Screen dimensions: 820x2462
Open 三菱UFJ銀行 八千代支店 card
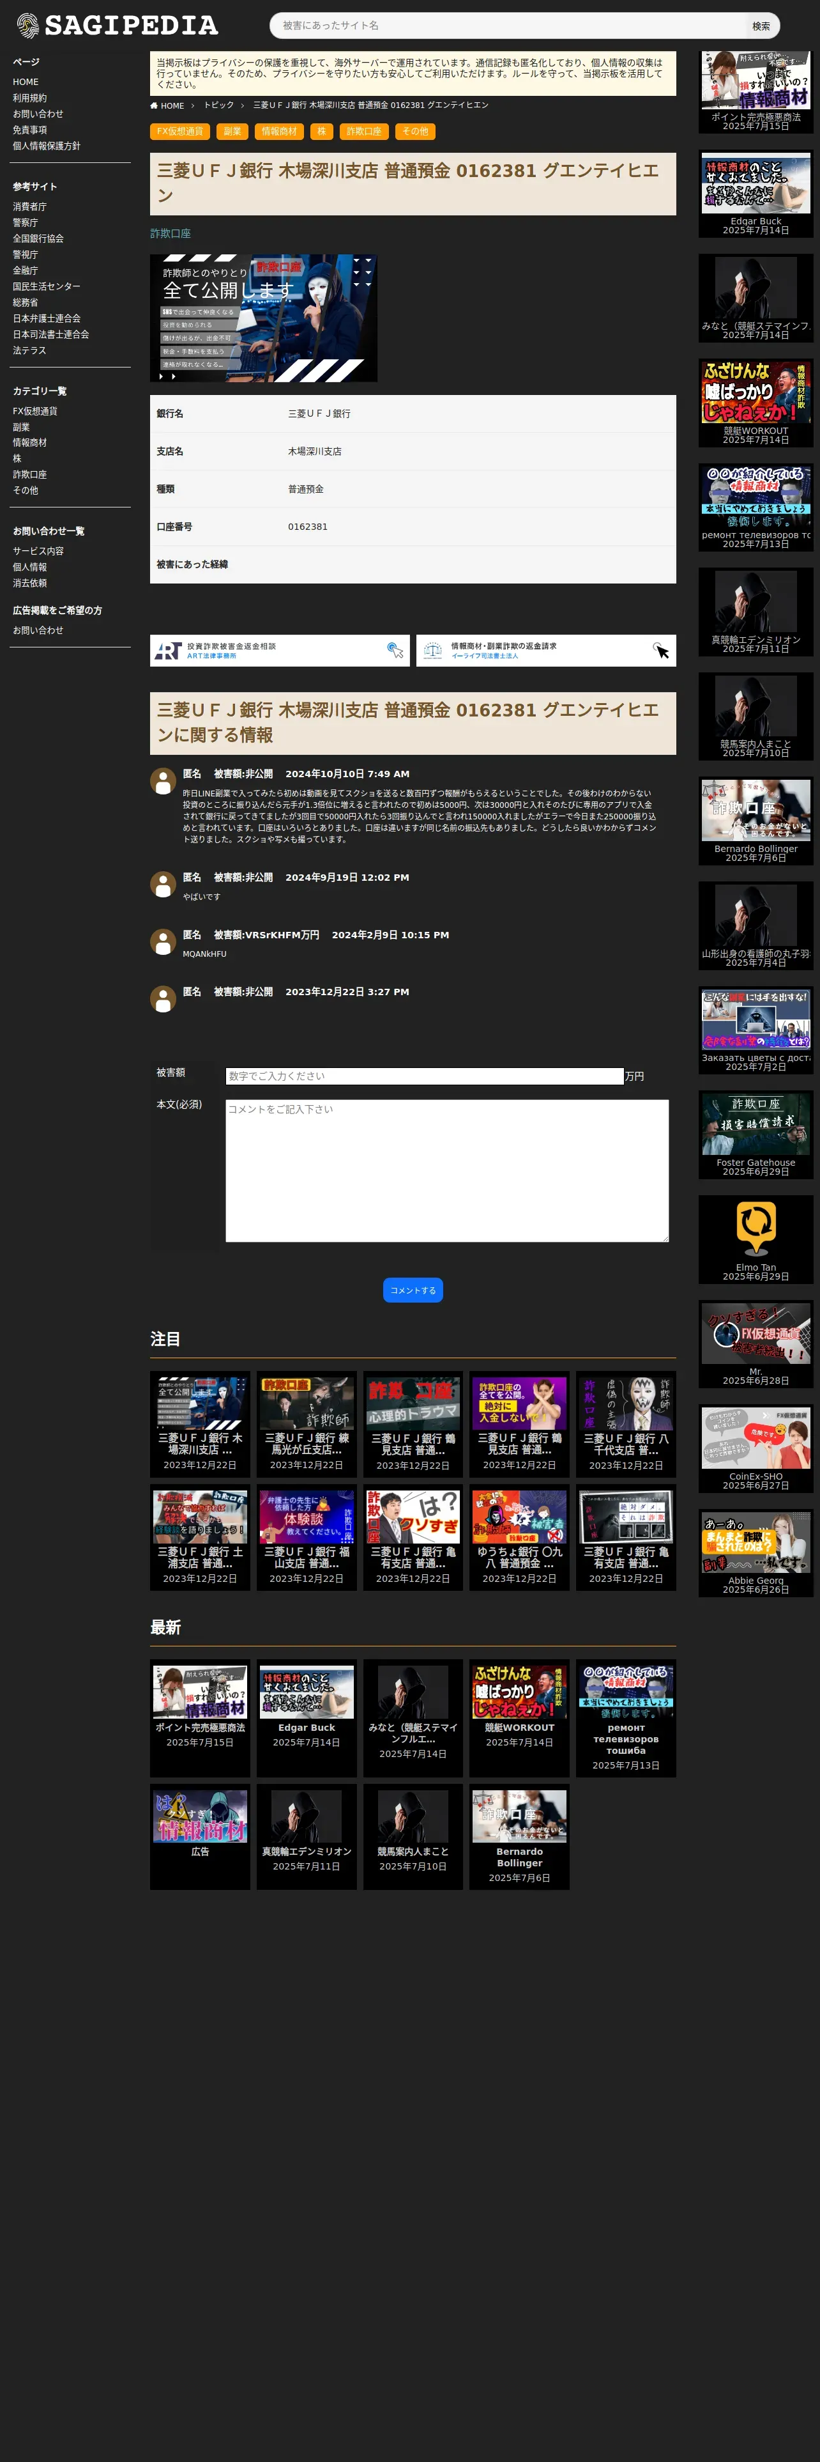coord(626,1424)
